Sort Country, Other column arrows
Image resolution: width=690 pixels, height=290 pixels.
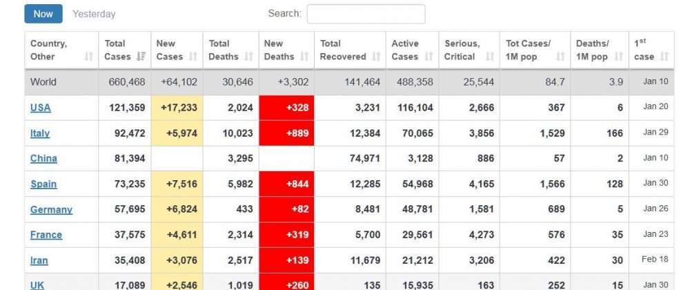point(89,57)
